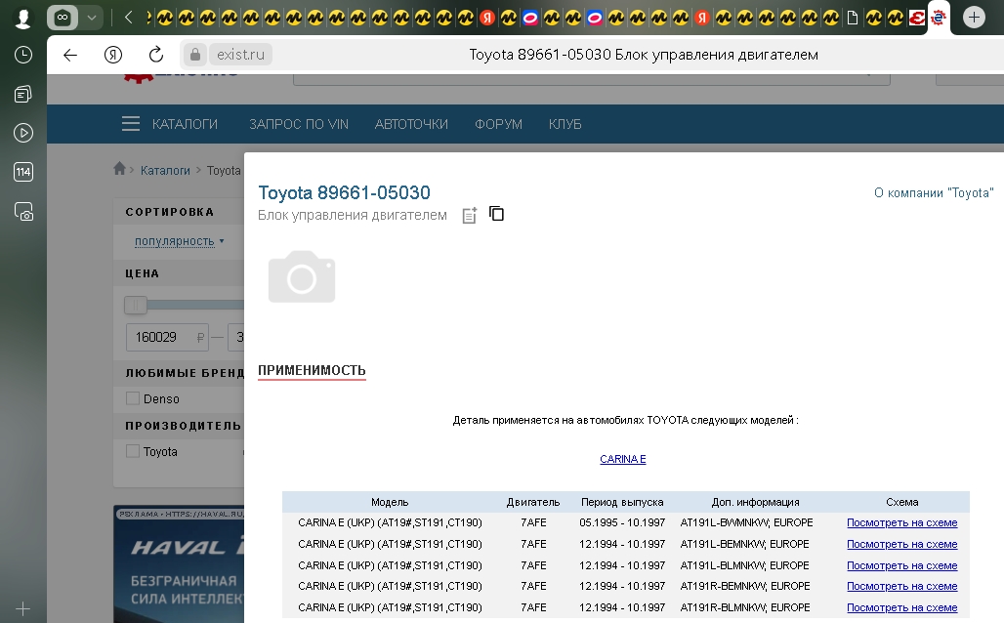
Task: Open ЗАПРОС ПО VIN menu item
Action: [x=299, y=124]
